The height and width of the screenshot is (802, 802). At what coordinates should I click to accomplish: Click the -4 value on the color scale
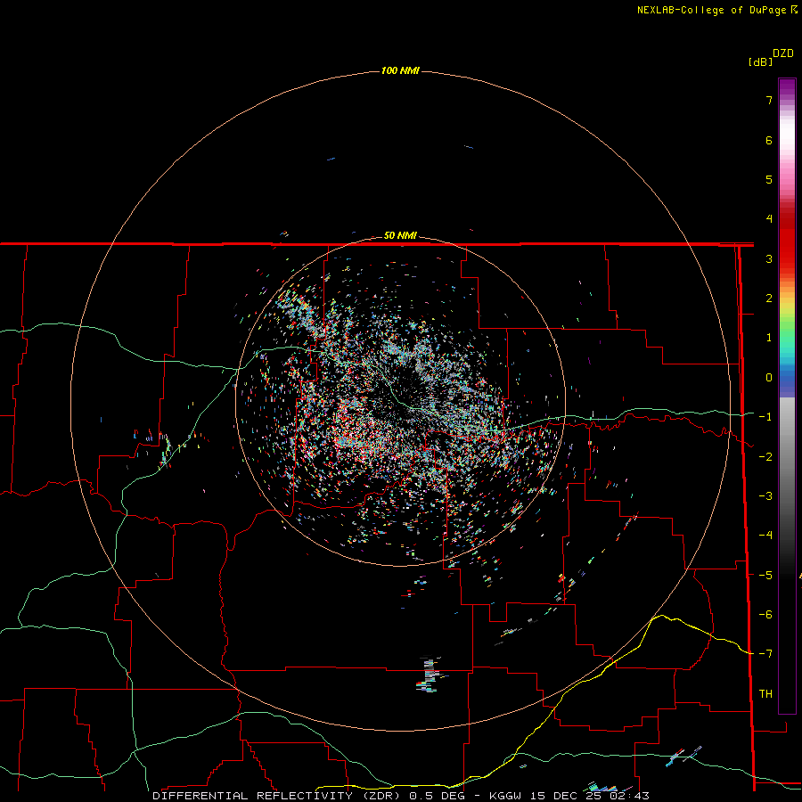click(765, 536)
